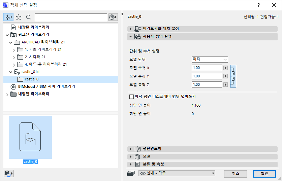
Task: Open the gear settings dropdown
Action: click(x=113, y=17)
